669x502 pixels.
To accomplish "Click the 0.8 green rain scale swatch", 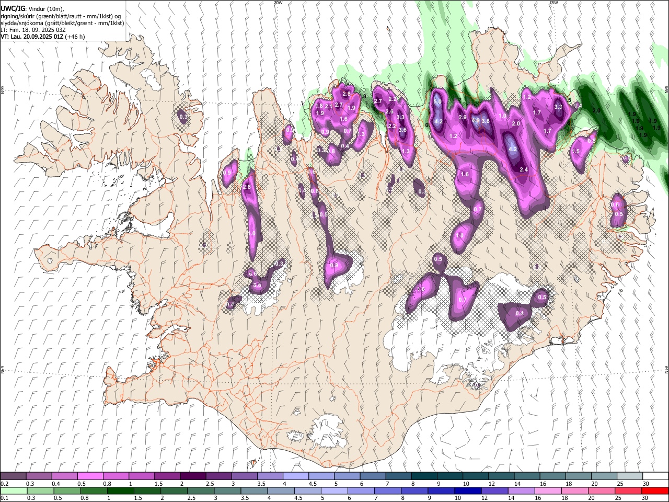I will pyautogui.click(x=94, y=490).
